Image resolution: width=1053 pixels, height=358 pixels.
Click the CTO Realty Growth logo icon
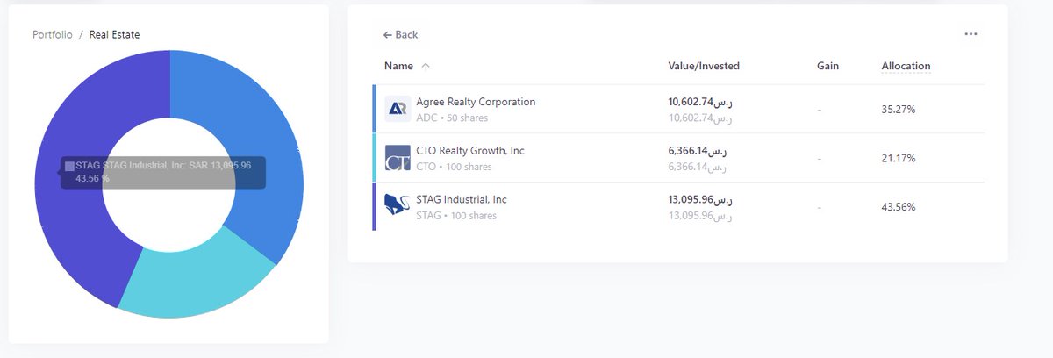point(398,158)
